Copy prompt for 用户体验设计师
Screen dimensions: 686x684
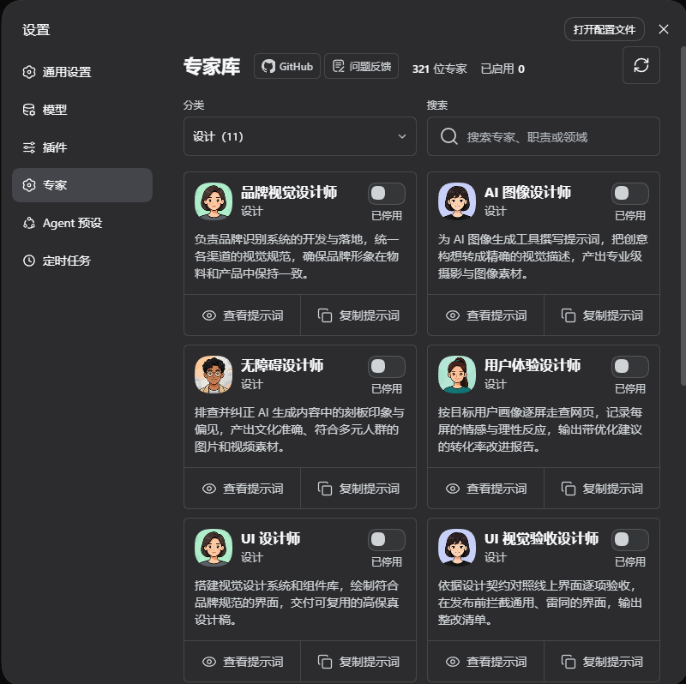pos(602,489)
